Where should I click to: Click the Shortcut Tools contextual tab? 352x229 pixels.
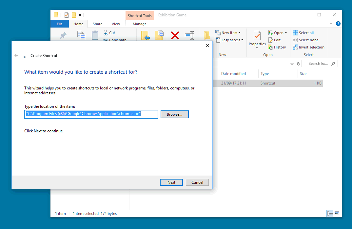tap(140, 16)
